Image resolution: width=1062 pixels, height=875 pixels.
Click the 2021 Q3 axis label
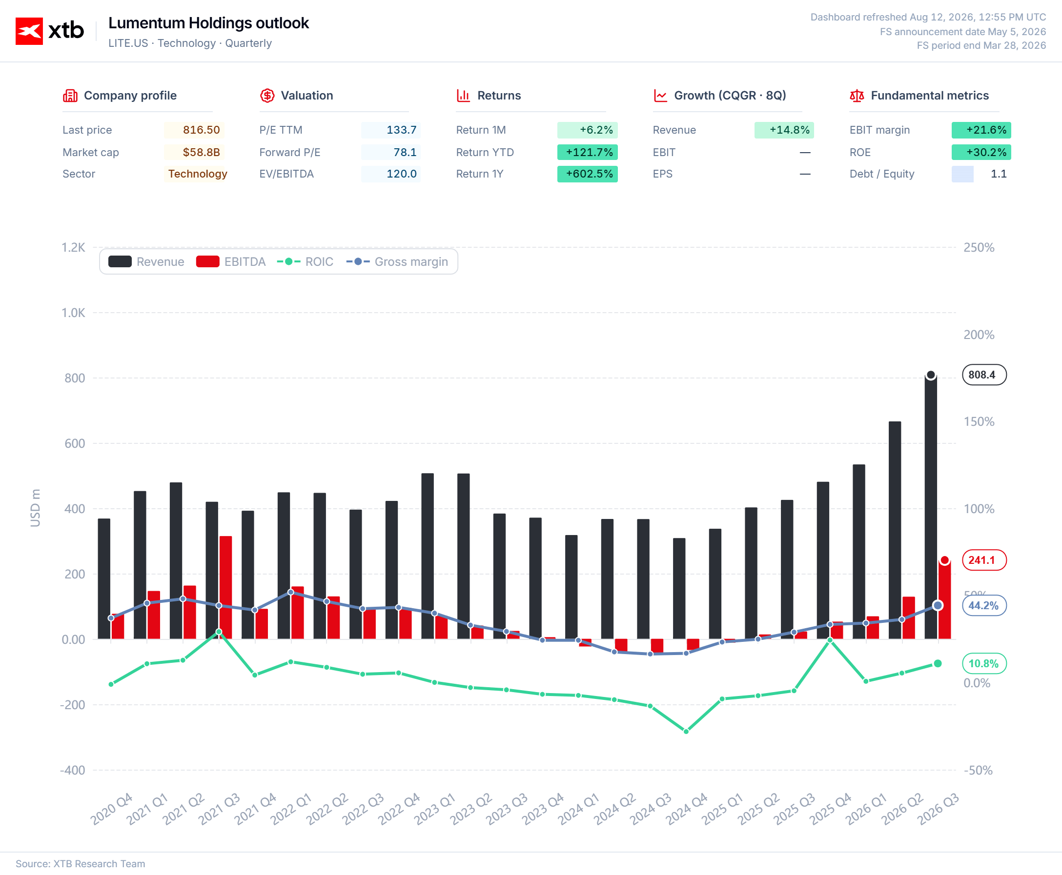pos(219,809)
